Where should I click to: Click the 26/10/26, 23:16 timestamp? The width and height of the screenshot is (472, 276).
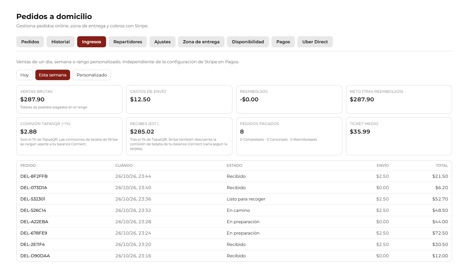click(x=133, y=256)
